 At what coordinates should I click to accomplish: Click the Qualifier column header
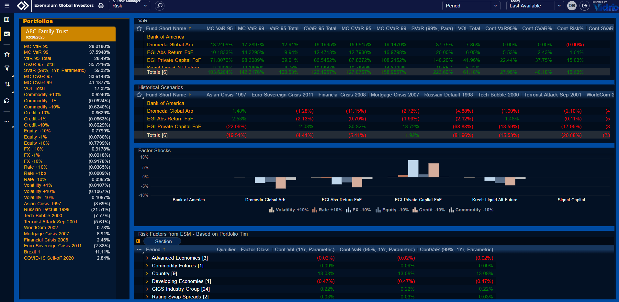click(226, 250)
